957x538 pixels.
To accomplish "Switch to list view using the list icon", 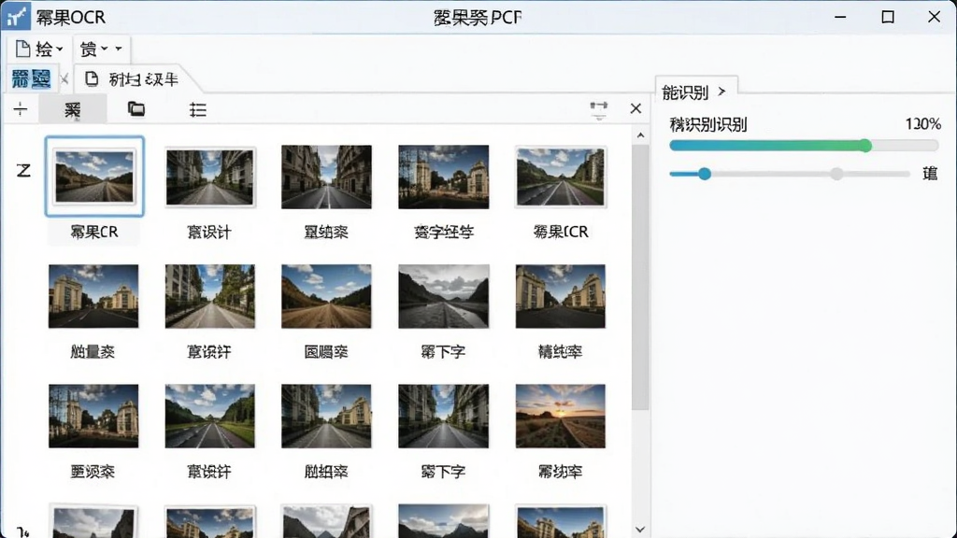I will (198, 110).
